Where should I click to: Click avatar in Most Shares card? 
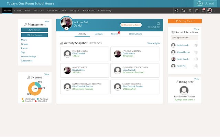pyautogui.click(x=67, y=54)
